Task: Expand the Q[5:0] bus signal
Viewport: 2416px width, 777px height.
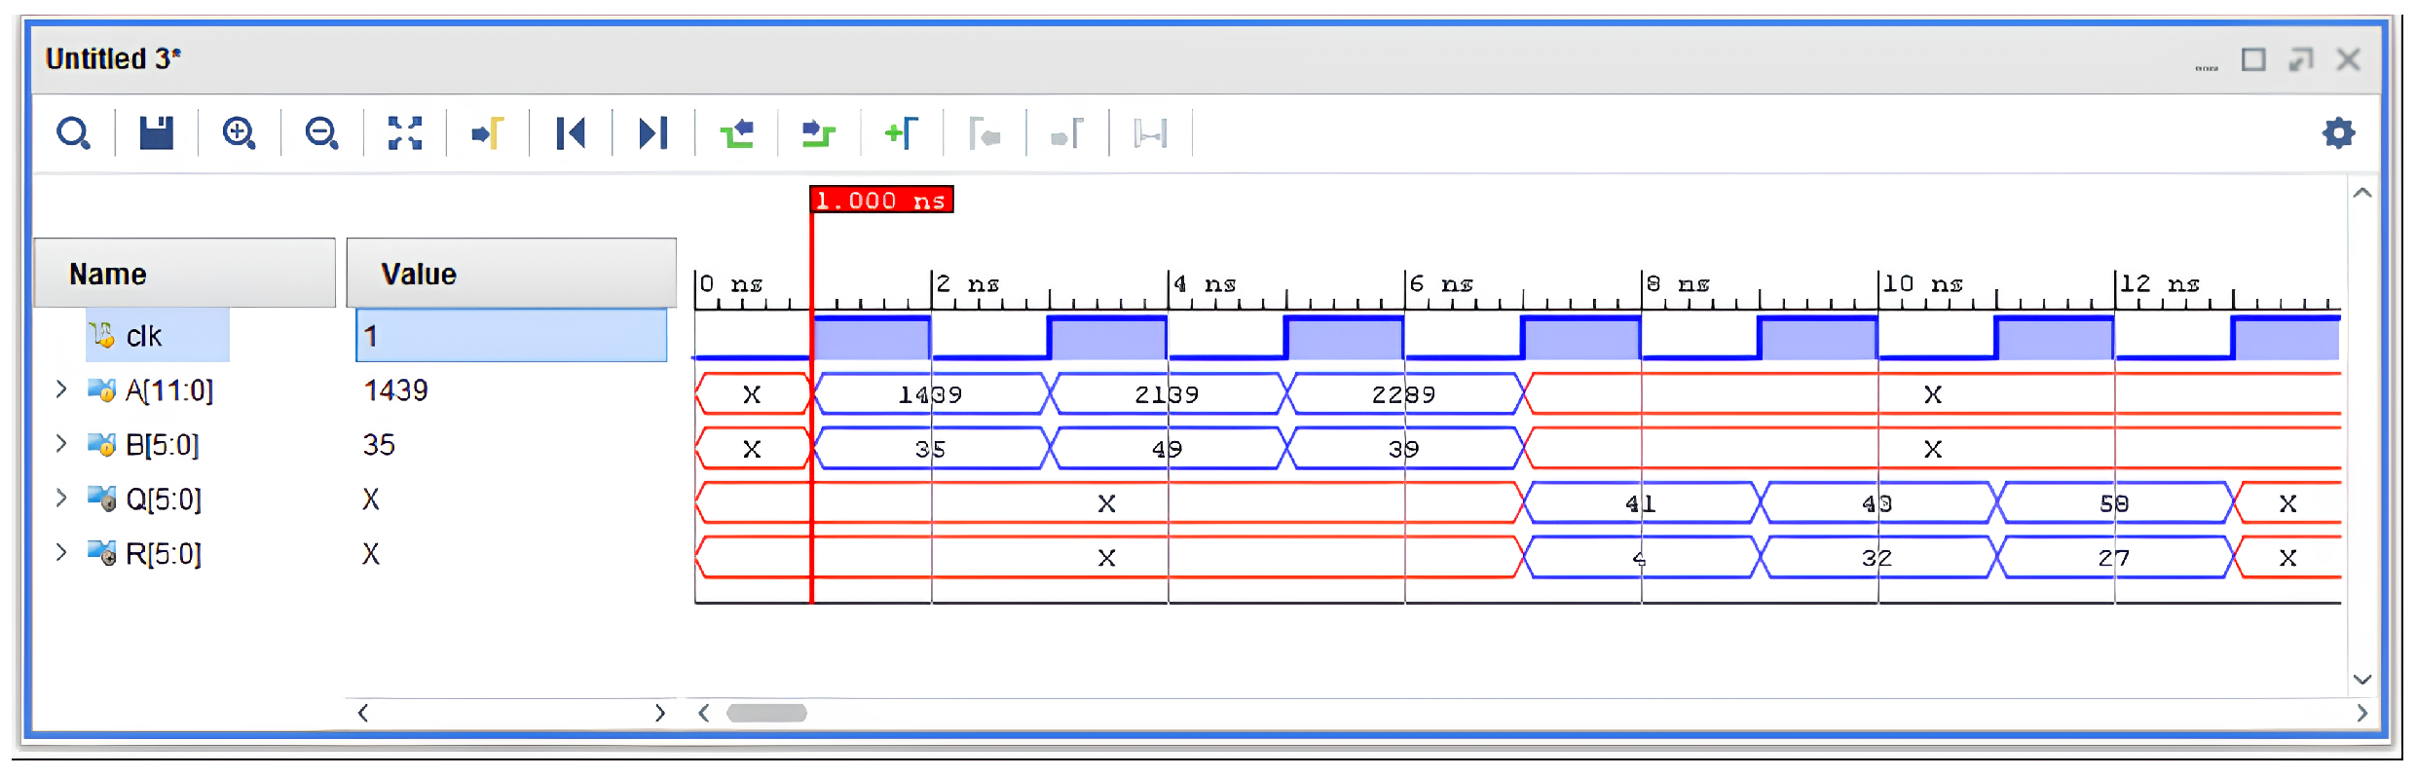Action: pos(61,499)
